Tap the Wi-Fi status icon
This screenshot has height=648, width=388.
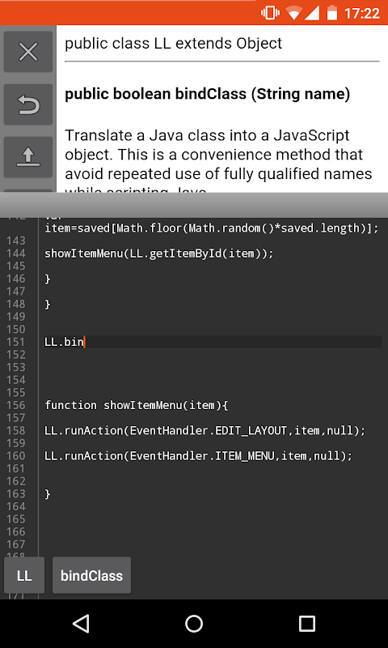293,13
